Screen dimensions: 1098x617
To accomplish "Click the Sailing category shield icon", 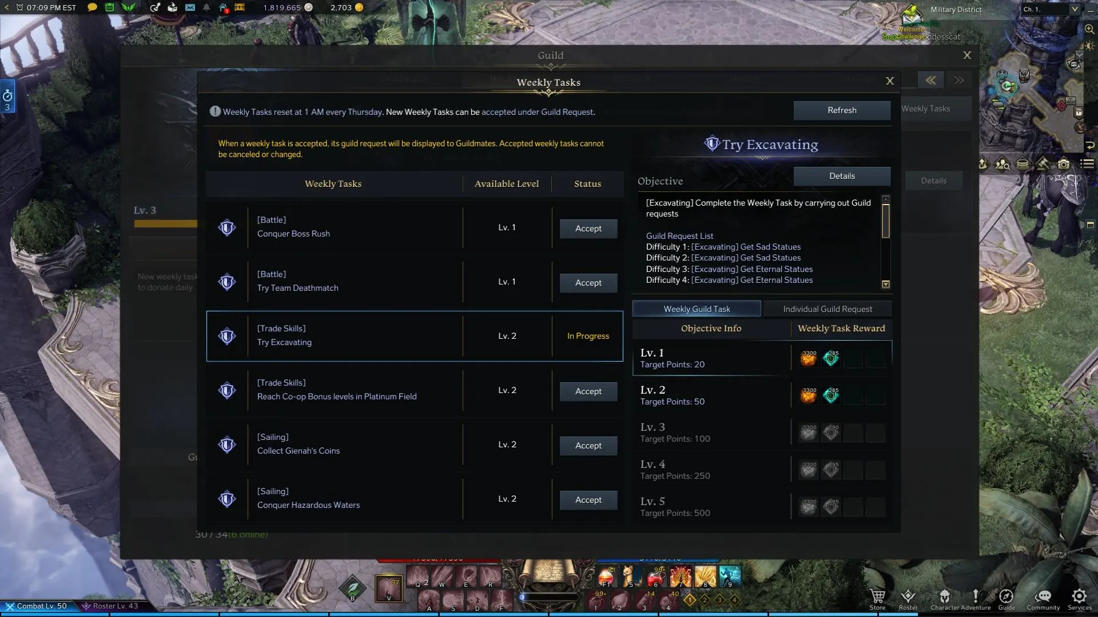I will [x=227, y=444].
